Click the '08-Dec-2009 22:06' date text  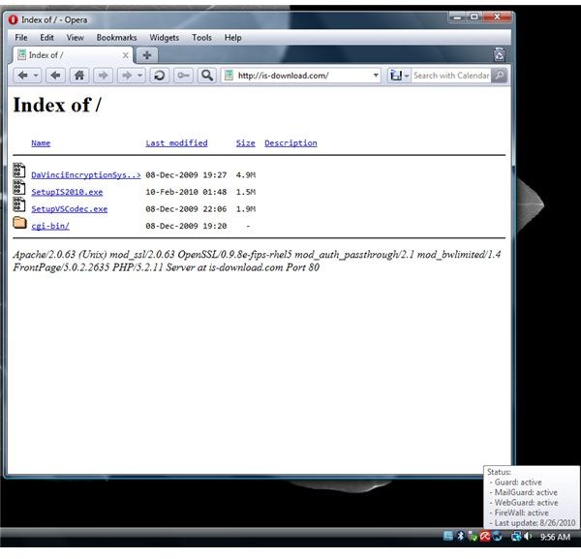click(186, 209)
